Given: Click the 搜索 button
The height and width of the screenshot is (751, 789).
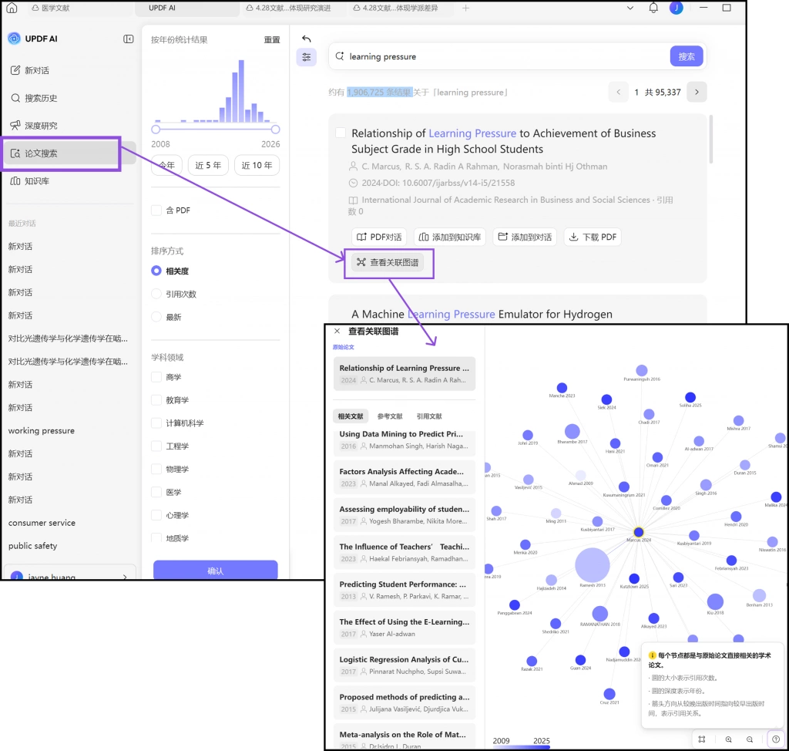Looking at the screenshot, I should coord(687,56).
